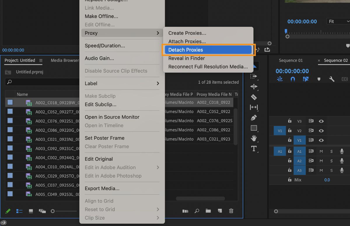
Task: Click the Captions (CC) icon in the timeline
Action: click(x=345, y=79)
